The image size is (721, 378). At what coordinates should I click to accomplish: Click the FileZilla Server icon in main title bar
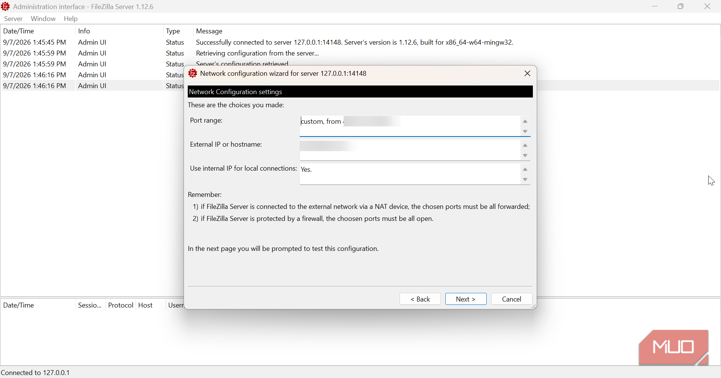click(6, 6)
